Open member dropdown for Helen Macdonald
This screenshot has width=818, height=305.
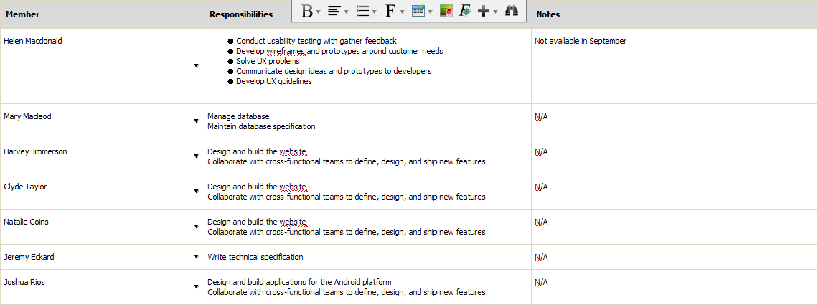click(196, 66)
